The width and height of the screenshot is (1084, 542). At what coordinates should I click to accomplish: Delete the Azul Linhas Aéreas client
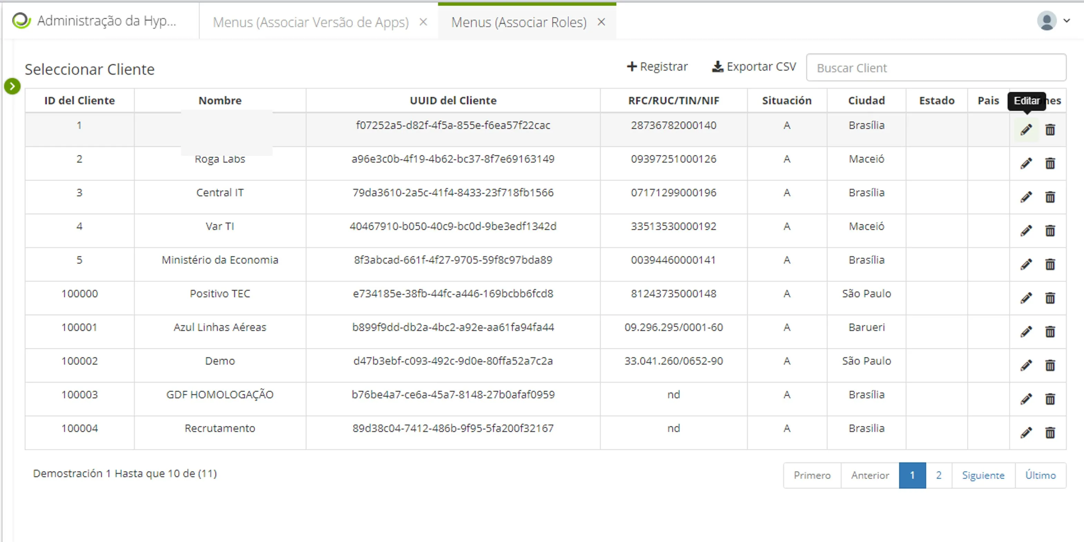[x=1050, y=331]
